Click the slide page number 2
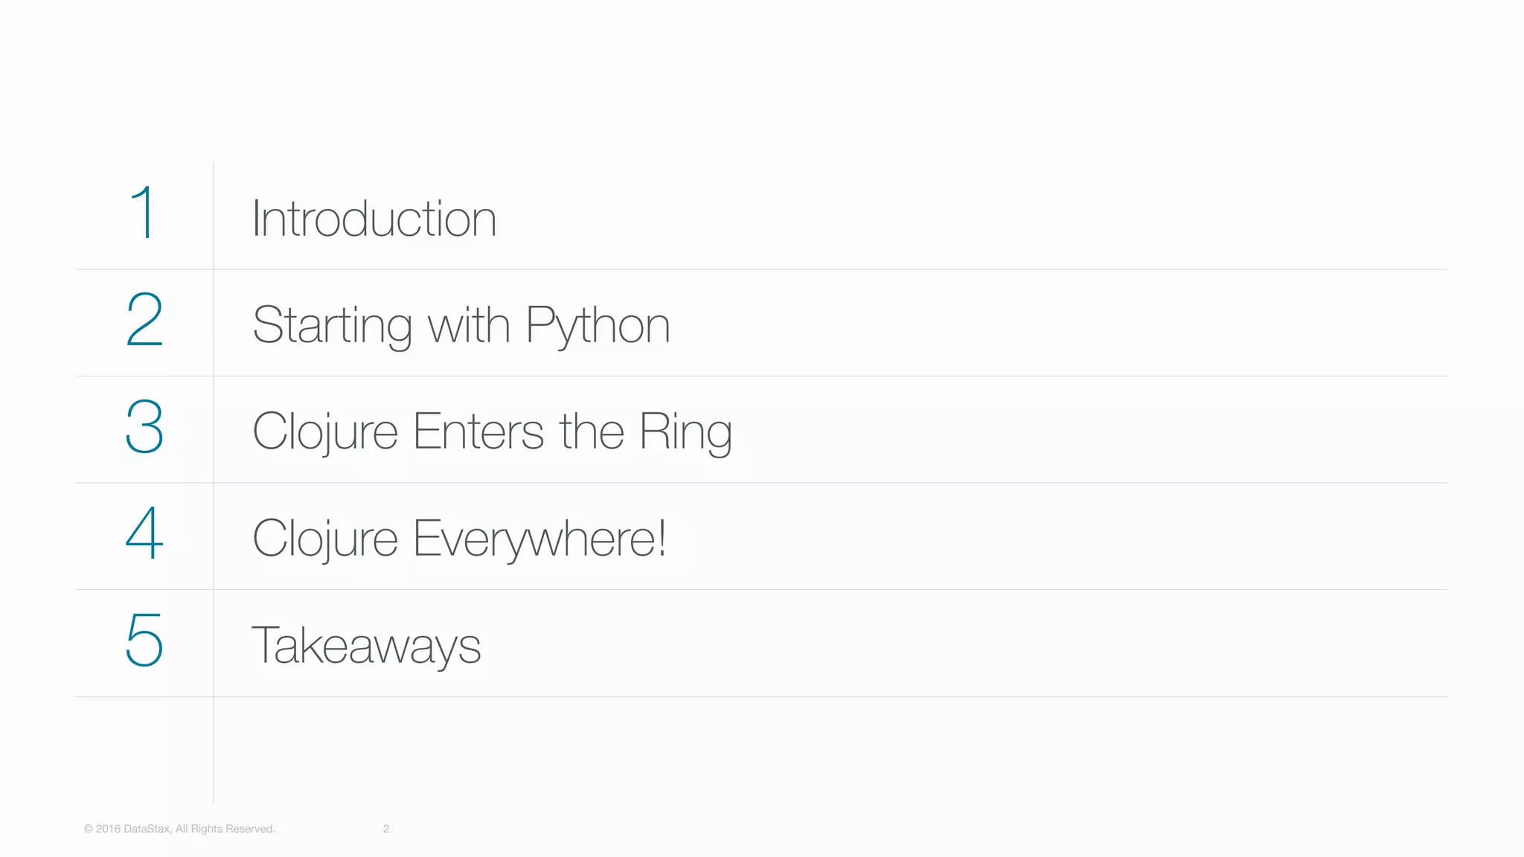Image resolution: width=1524 pixels, height=857 pixels. pyautogui.click(x=386, y=829)
